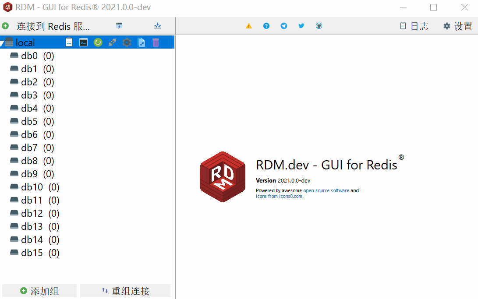This screenshot has width=478, height=299.
Task: Click 重组连接 to reorganize connections
Action: pos(125,290)
